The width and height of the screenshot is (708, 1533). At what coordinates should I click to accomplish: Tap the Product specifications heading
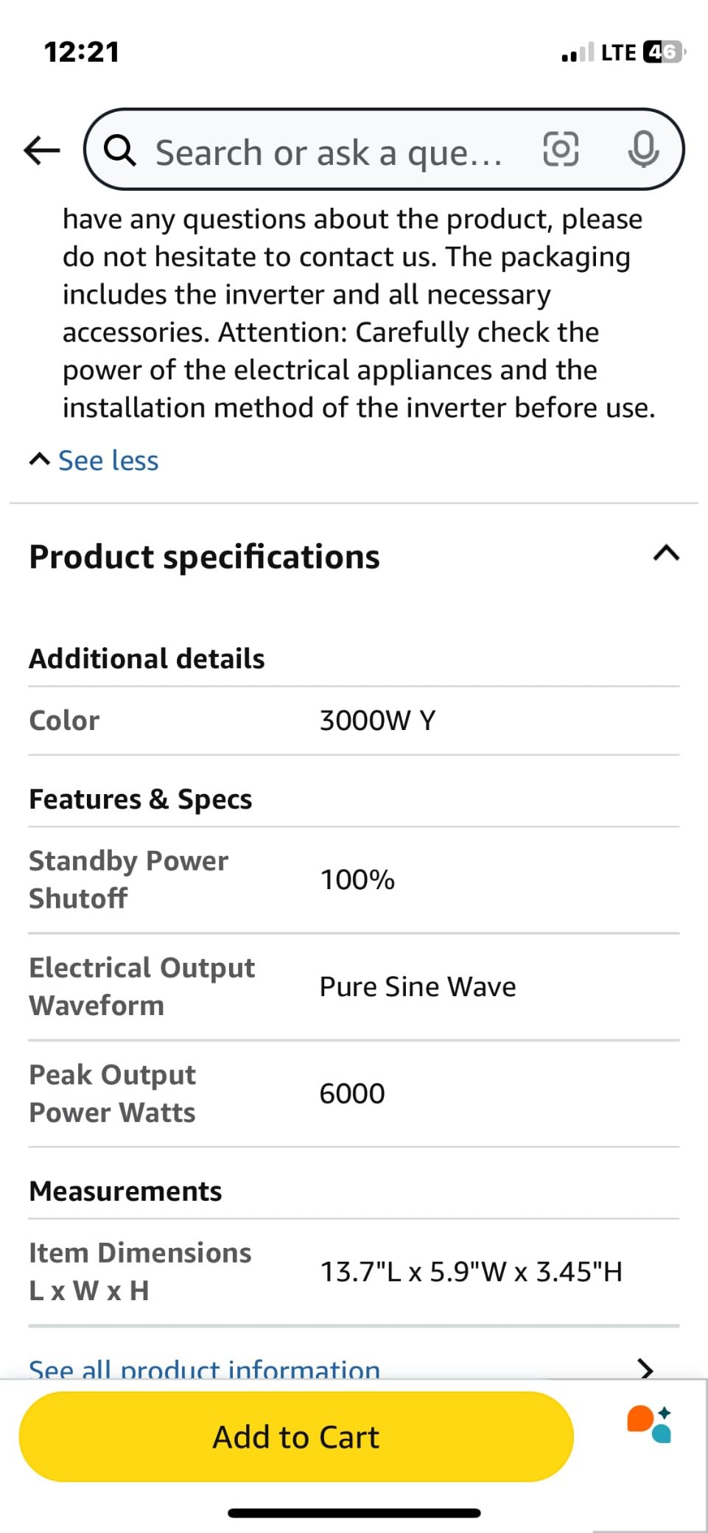coord(204,556)
